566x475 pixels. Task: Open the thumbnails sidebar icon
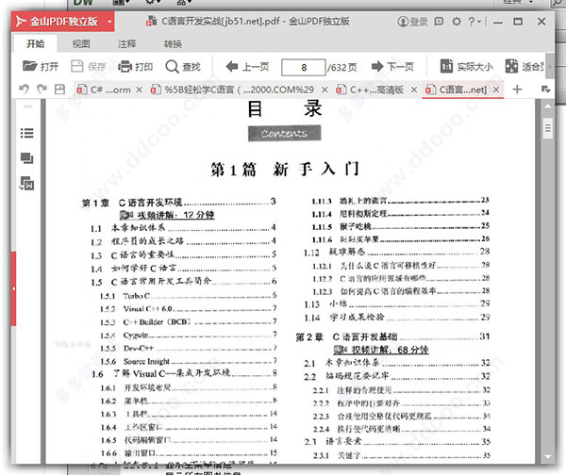click(x=27, y=158)
